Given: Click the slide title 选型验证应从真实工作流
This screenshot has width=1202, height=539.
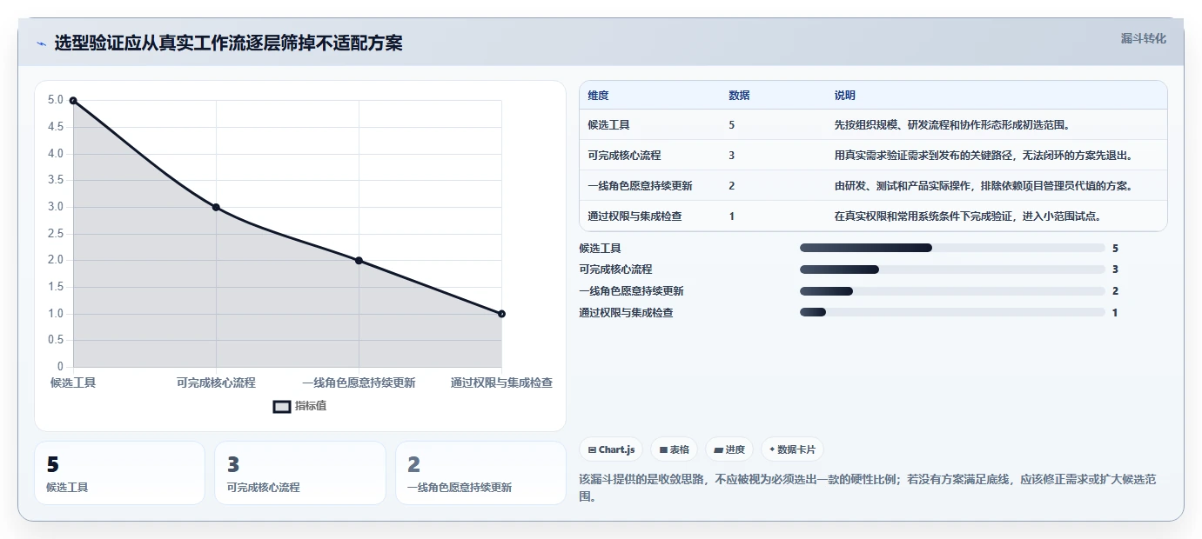Looking at the screenshot, I should pos(228,43).
